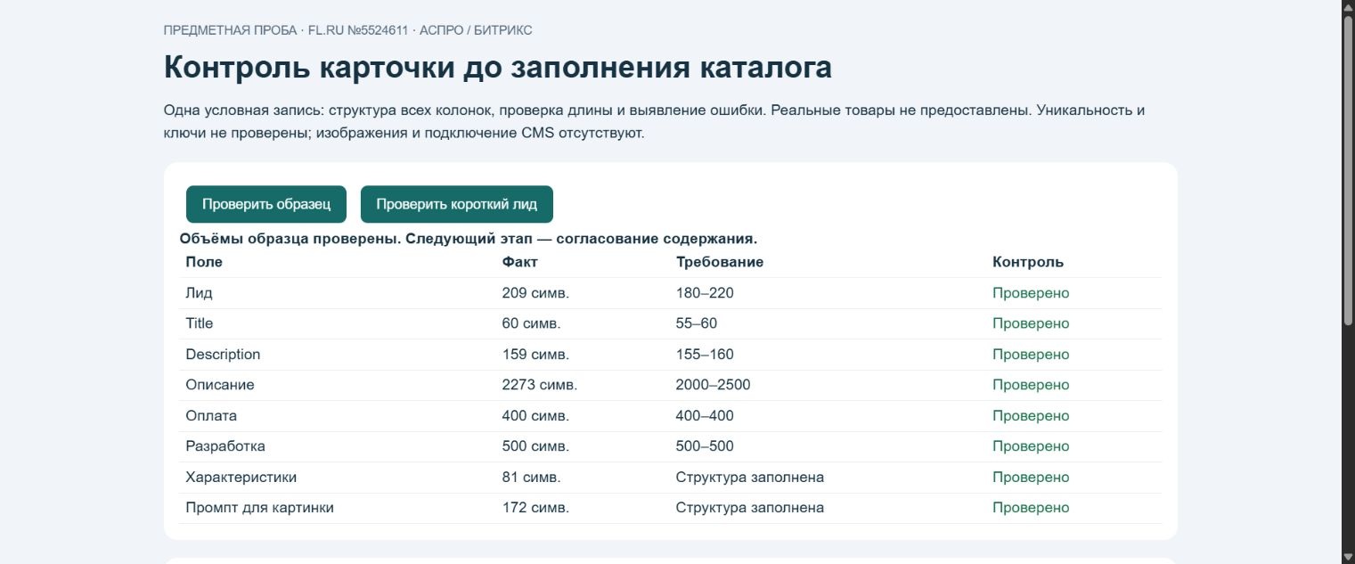This screenshot has height=564, width=1355.
Task: Click "Проверено" in the Описание row
Action: point(1031,385)
